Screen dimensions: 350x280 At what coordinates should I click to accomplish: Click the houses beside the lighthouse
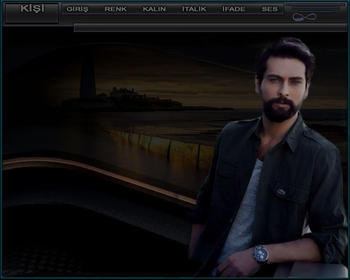coord(122,93)
